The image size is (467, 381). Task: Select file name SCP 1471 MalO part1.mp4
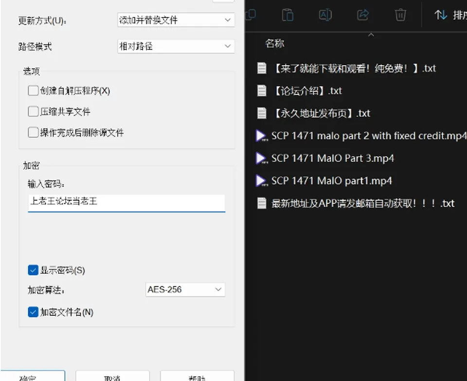coord(332,181)
